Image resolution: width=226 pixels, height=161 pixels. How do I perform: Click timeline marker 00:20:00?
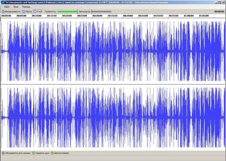(x=67, y=16)
